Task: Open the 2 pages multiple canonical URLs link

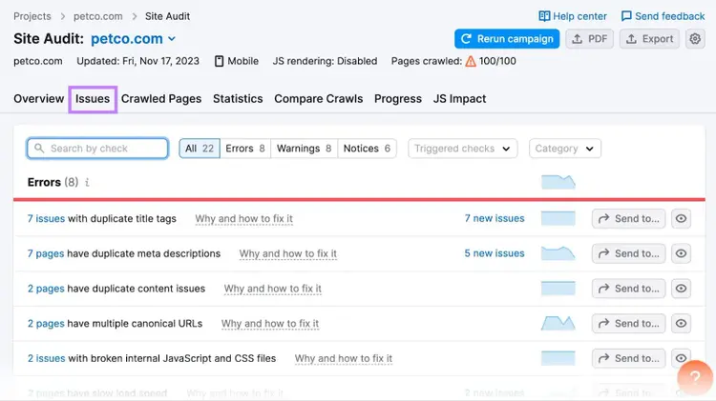Action: tap(46, 324)
